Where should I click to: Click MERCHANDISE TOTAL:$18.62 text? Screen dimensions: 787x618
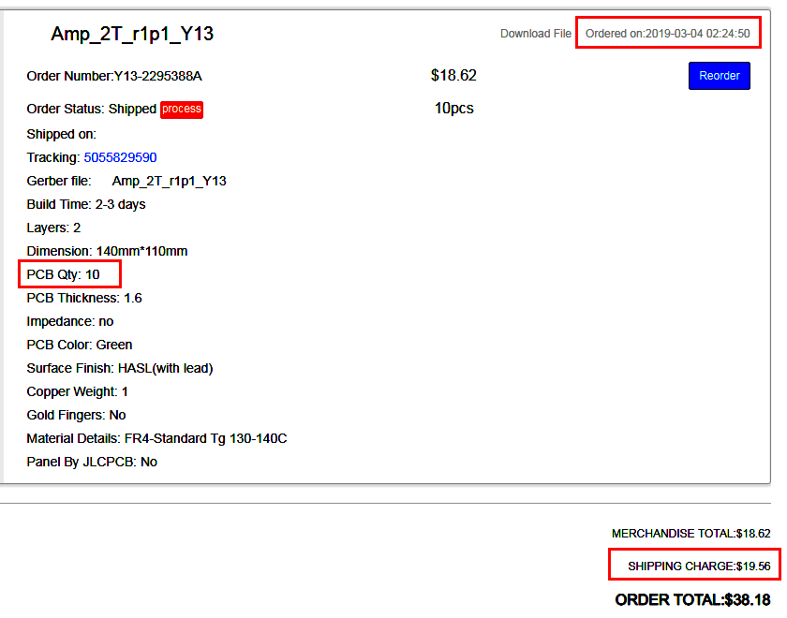coord(690,533)
